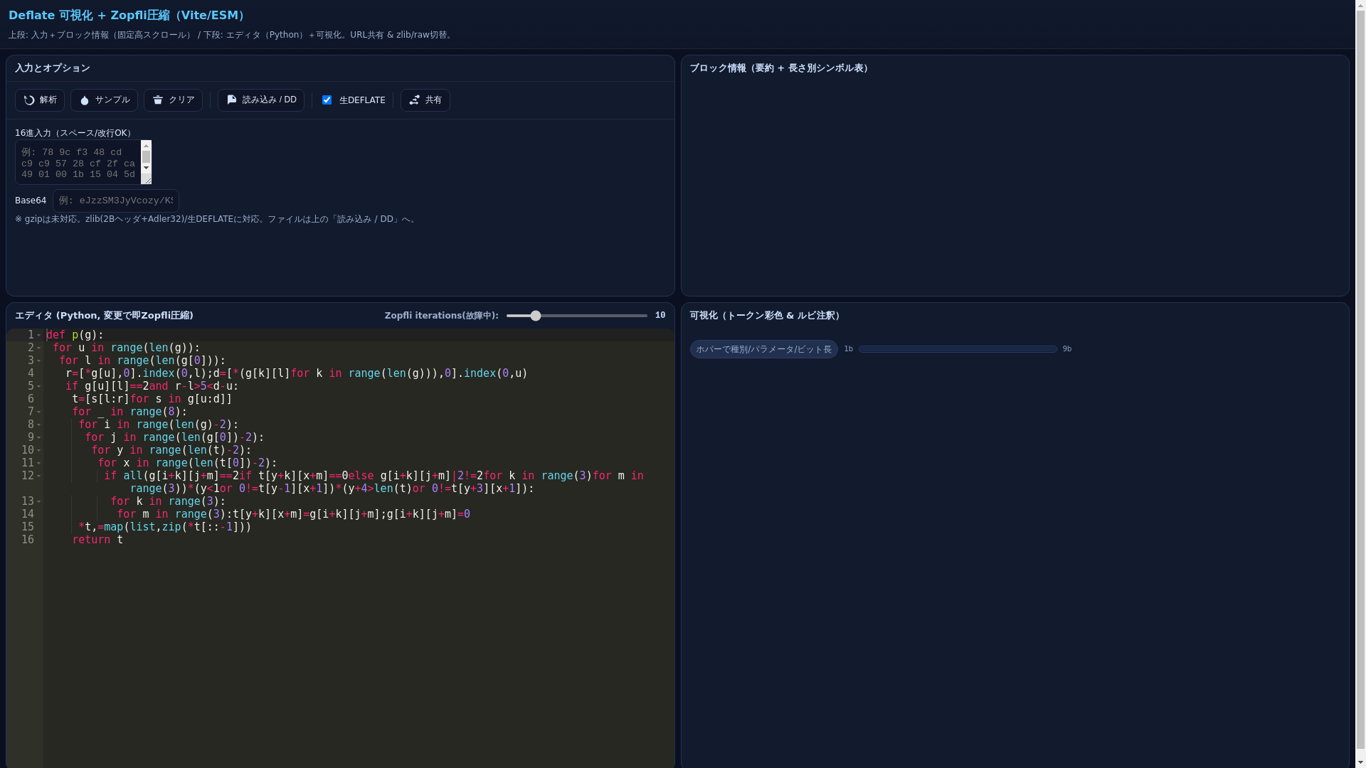The height and width of the screenshot is (768, 1366).
Task: Collapse fold arrow on line 2
Action: 39,348
